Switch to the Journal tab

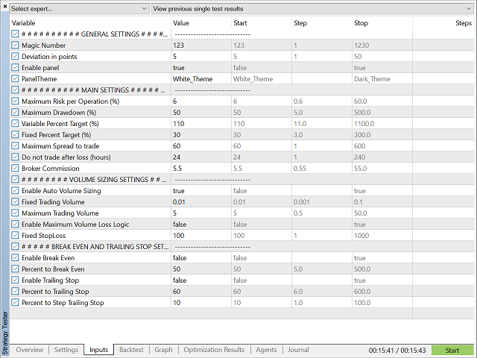coord(298,350)
